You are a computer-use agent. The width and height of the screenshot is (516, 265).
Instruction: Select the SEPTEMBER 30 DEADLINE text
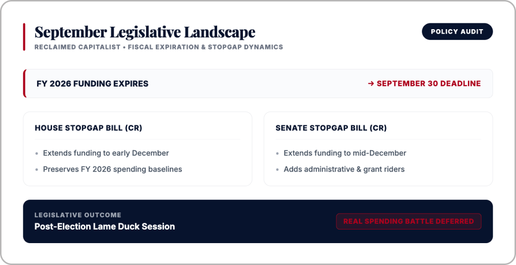pyautogui.click(x=428, y=84)
